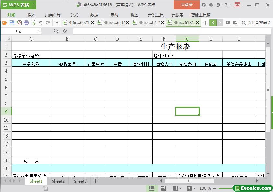Close the active 4f6c...6181 document tab
The width and height of the screenshot is (273, 192).
197,23
